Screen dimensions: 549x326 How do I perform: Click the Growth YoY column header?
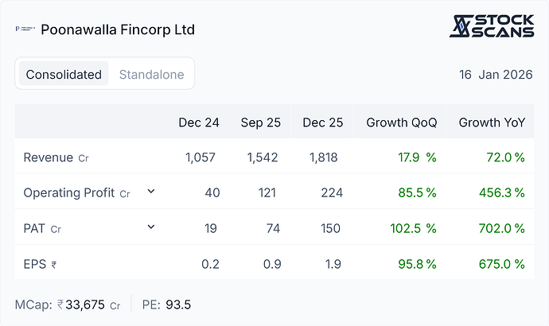coord(492,122)
